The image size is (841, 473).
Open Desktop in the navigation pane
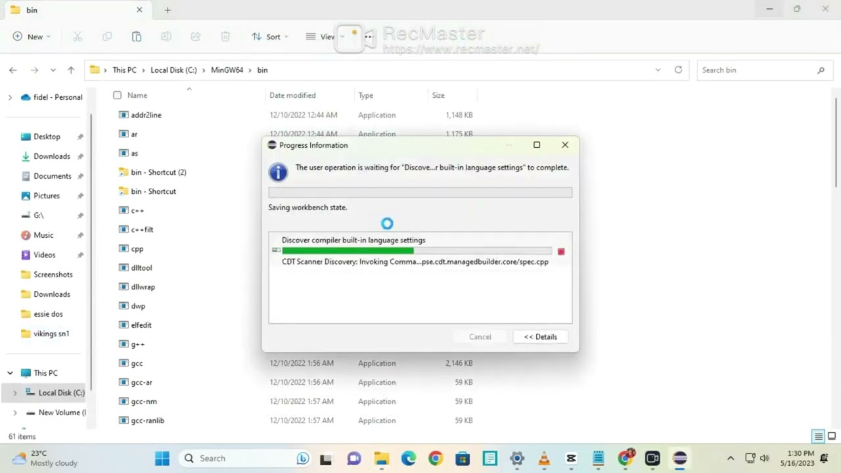47,137
